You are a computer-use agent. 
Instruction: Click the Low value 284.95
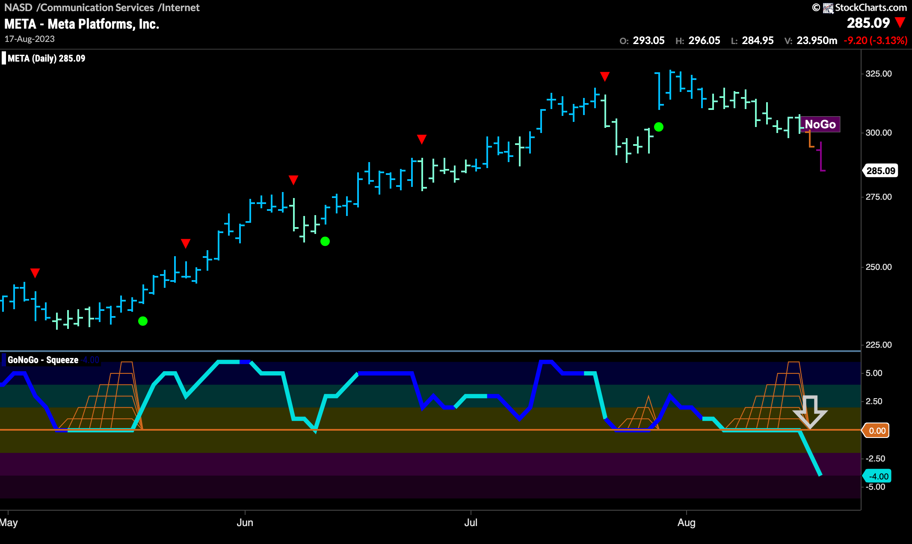(758, 41)
